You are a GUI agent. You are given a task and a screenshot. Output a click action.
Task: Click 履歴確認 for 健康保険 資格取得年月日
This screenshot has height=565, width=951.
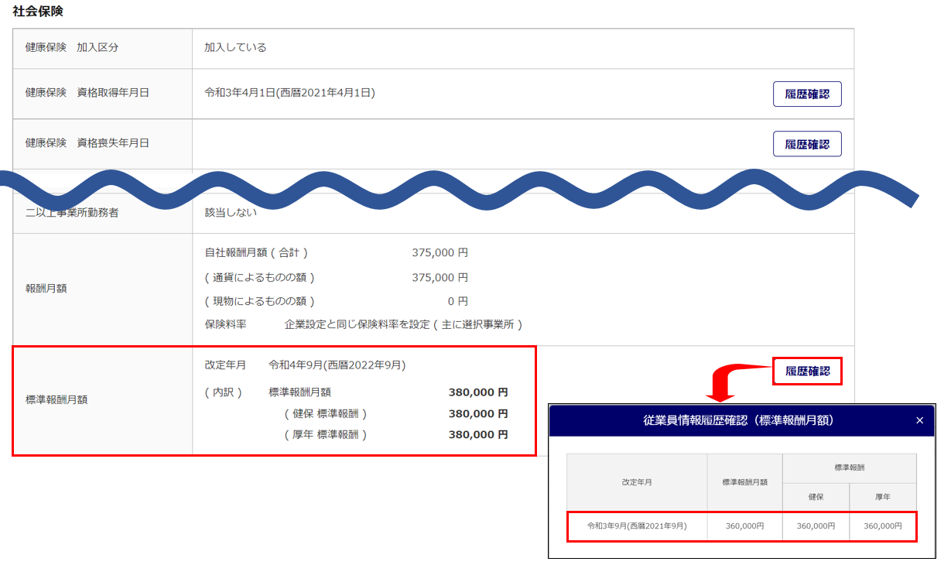[x=806, y=94]
